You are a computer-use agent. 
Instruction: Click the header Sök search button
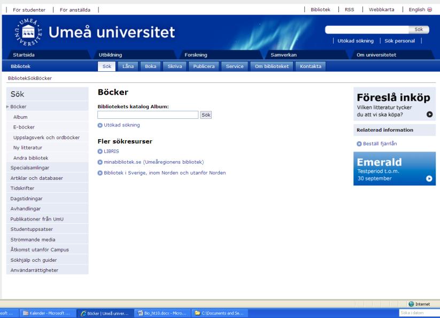pos(419,29)
